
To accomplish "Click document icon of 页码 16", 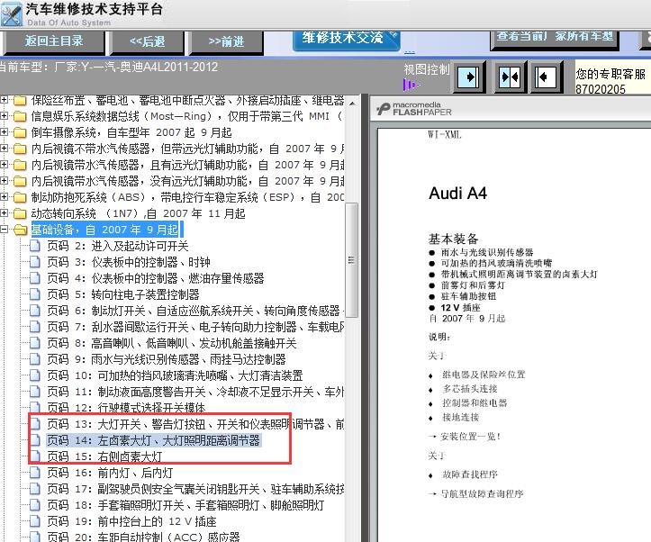I will pyautogui.click(x=35, y=473).
